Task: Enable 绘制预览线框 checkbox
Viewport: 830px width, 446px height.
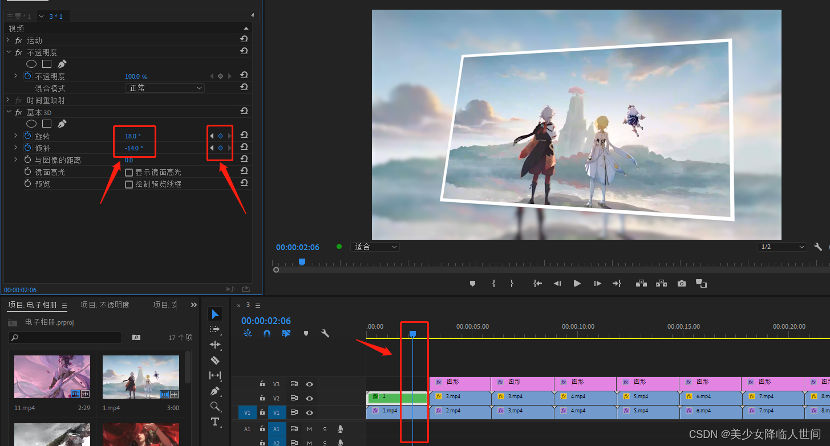Action: tap(129, 184)
